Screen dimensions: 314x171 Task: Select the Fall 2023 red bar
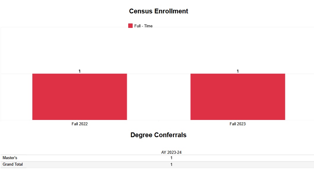pyautogui.click(x=237, y=97)
